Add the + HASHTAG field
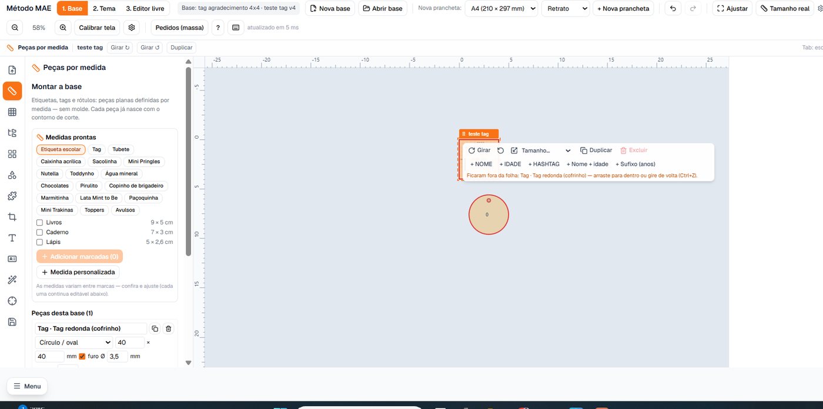The width and height of the screenshot is (823, 409). point(544,164)
